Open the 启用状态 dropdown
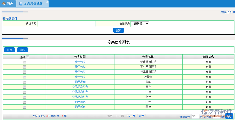The height and width of the screenshot is (120, 235). pyautogui.click(x=140, y=24)
